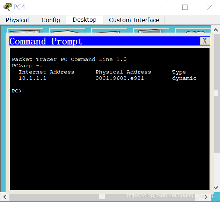
Task: Open the Custom Interface tab
Action: (x=134, y=20)
